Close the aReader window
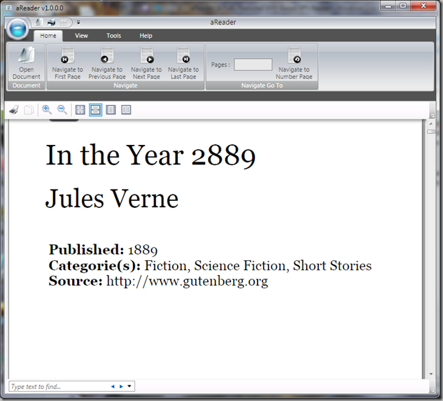 pyautogui.click(x=423, y=6)
